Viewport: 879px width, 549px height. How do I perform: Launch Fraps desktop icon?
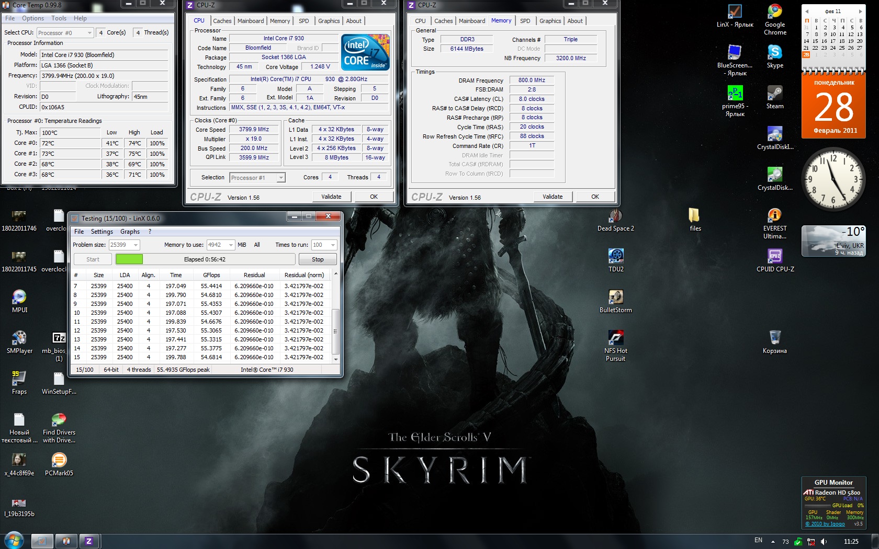(19, 383)
